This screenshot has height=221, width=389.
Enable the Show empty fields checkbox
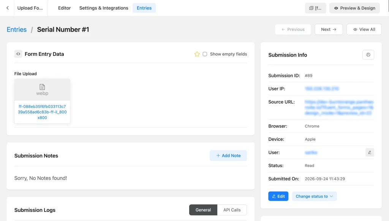[x=205, y=54]
